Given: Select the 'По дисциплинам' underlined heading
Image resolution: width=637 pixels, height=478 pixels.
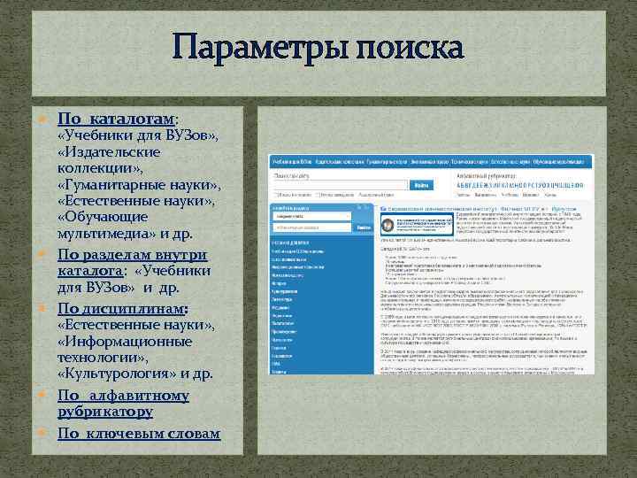Looking at the screenshot, I should coord(121,309).
